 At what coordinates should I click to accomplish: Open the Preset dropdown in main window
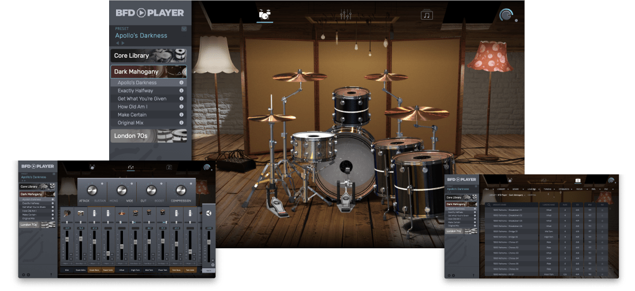184,29
